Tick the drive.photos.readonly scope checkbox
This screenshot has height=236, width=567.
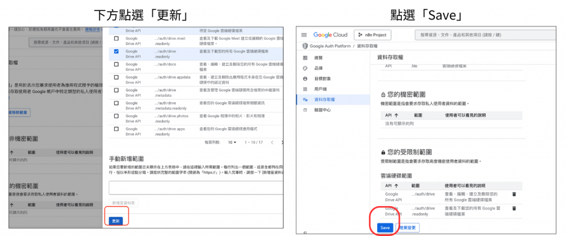pyautogui.click(x=116, y=116)
